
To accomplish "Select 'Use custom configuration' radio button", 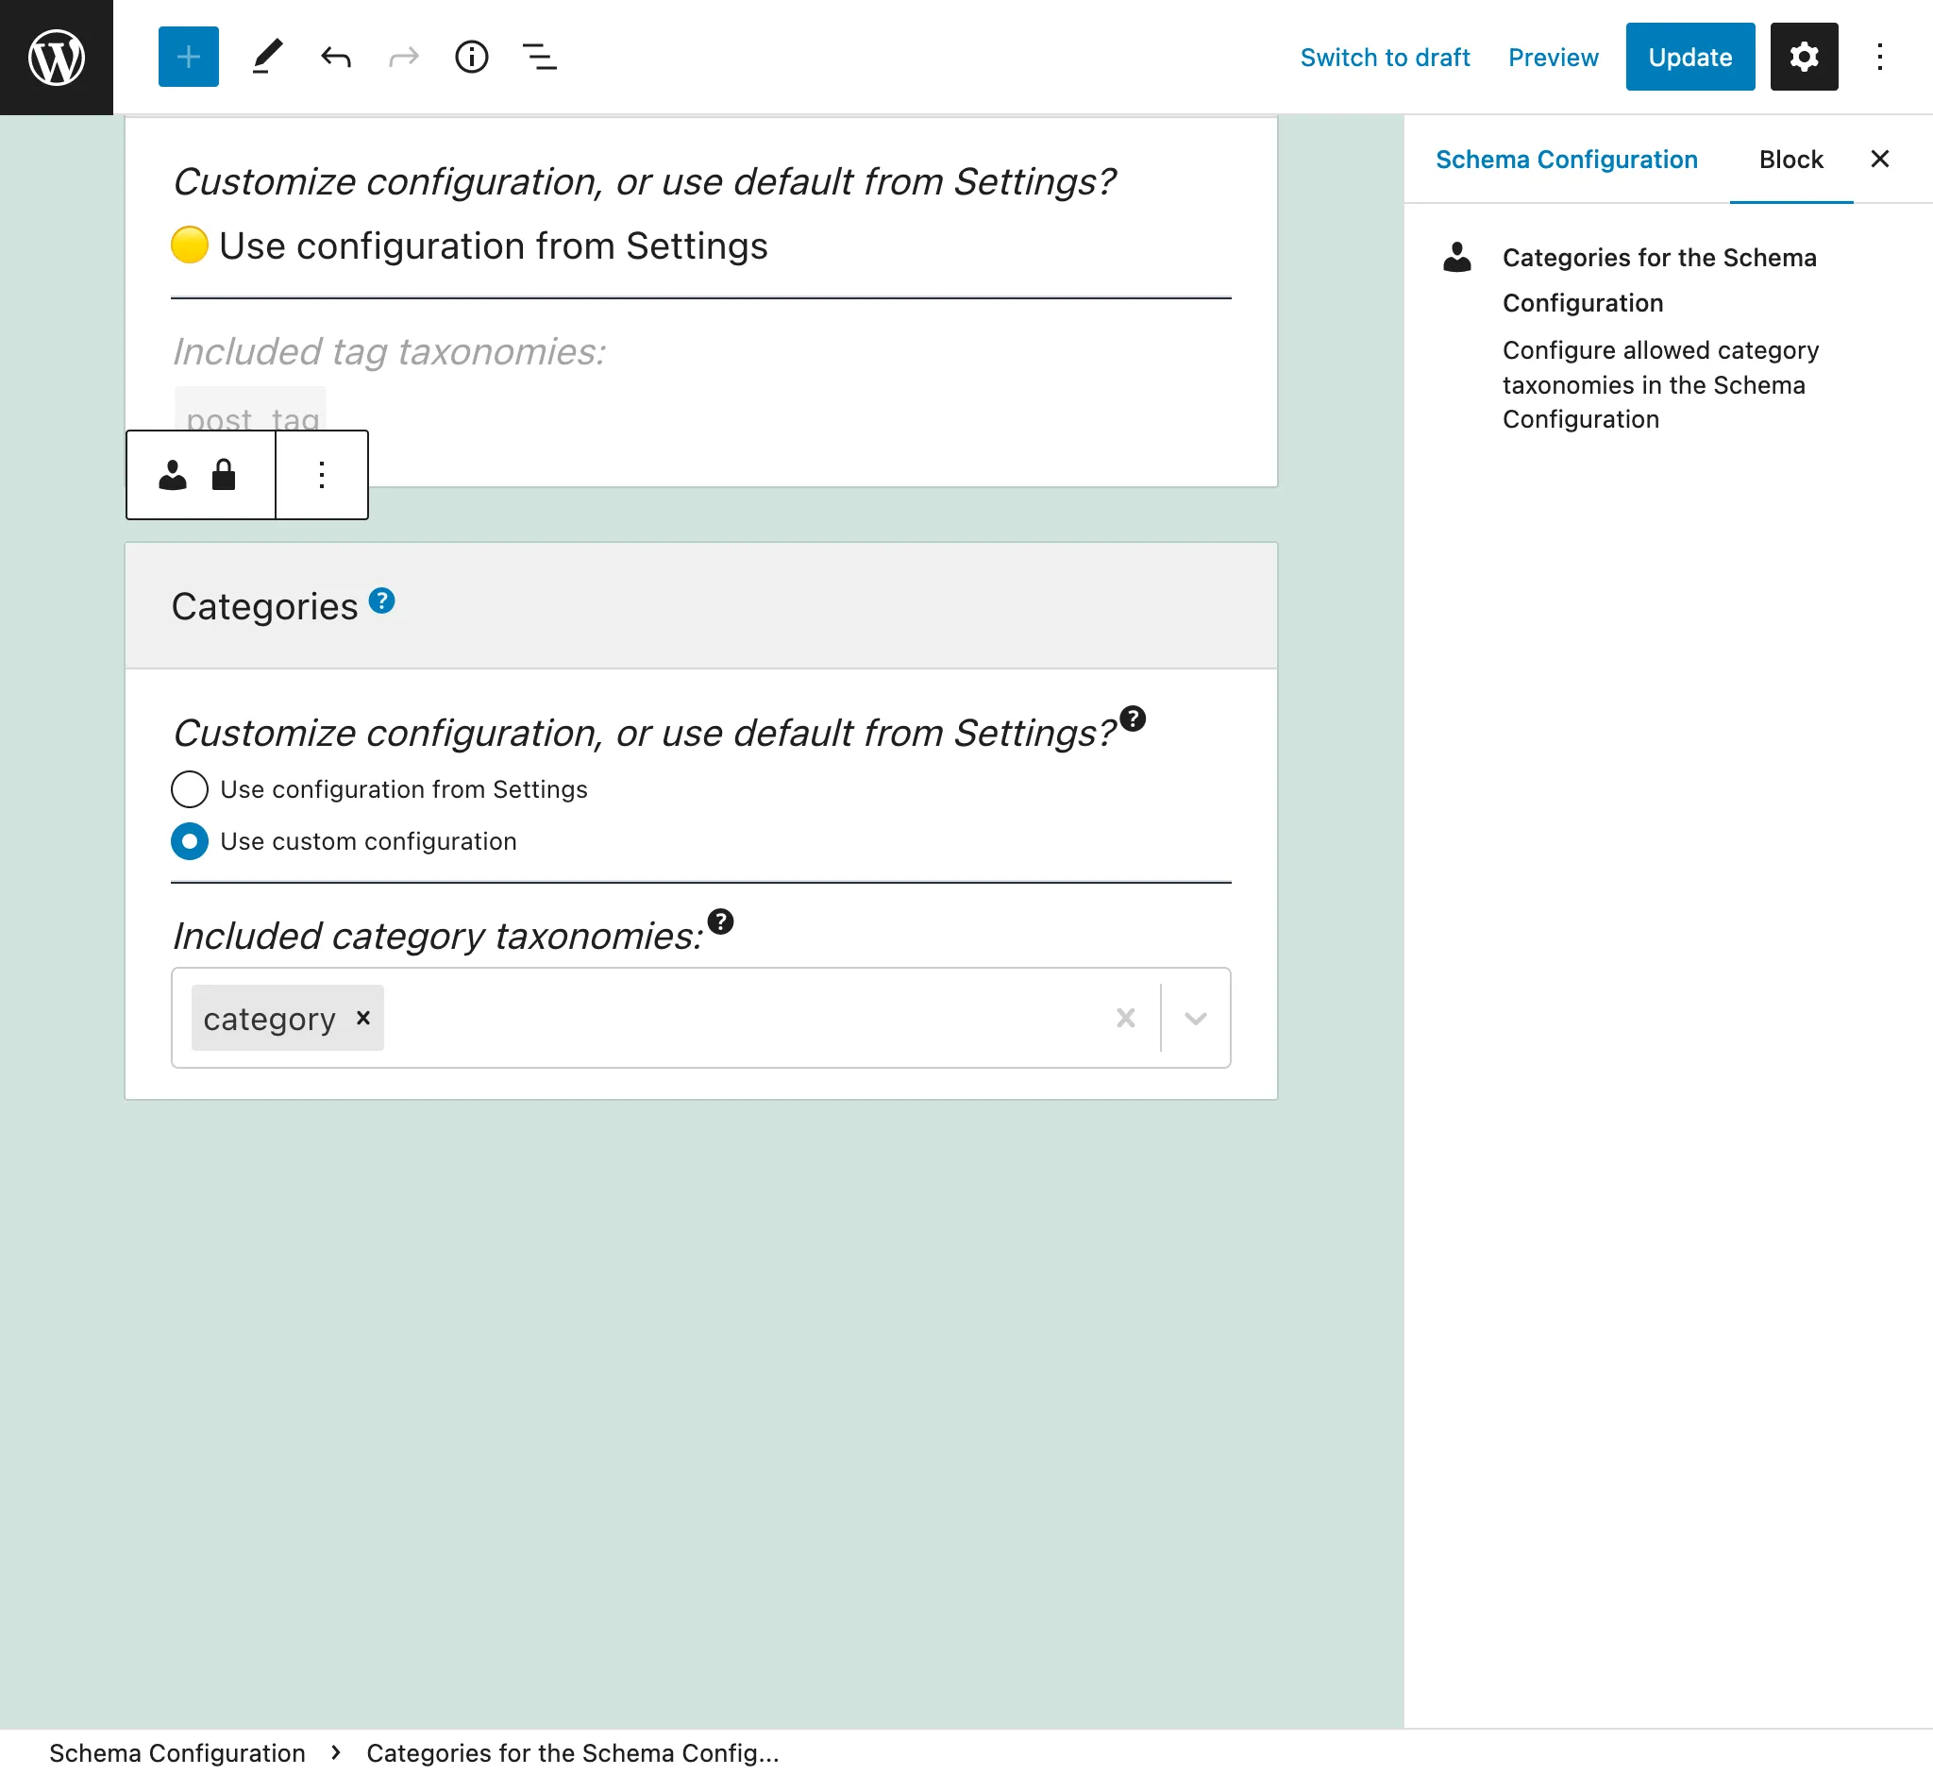I will 191,842.
